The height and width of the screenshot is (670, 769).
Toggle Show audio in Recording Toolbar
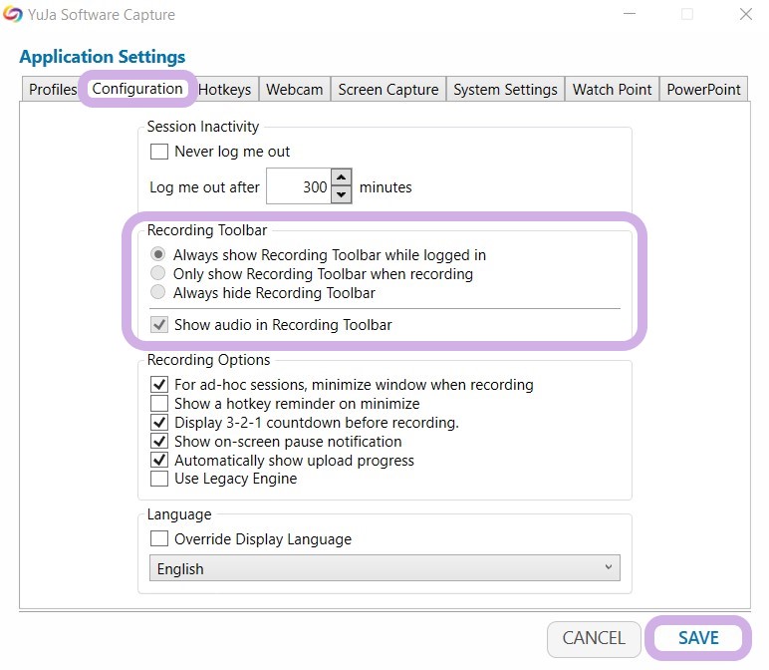pos(159,325)
